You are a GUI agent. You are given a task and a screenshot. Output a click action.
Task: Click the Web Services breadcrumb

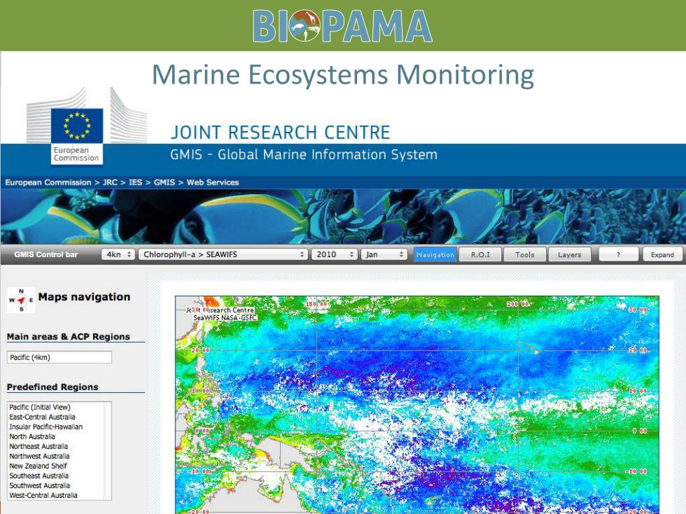[213, 182]
